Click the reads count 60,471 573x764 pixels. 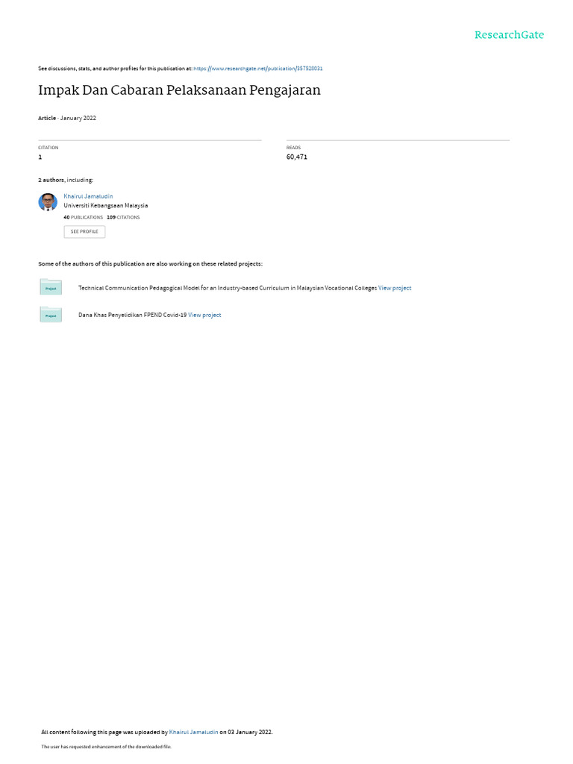point(297,157)
